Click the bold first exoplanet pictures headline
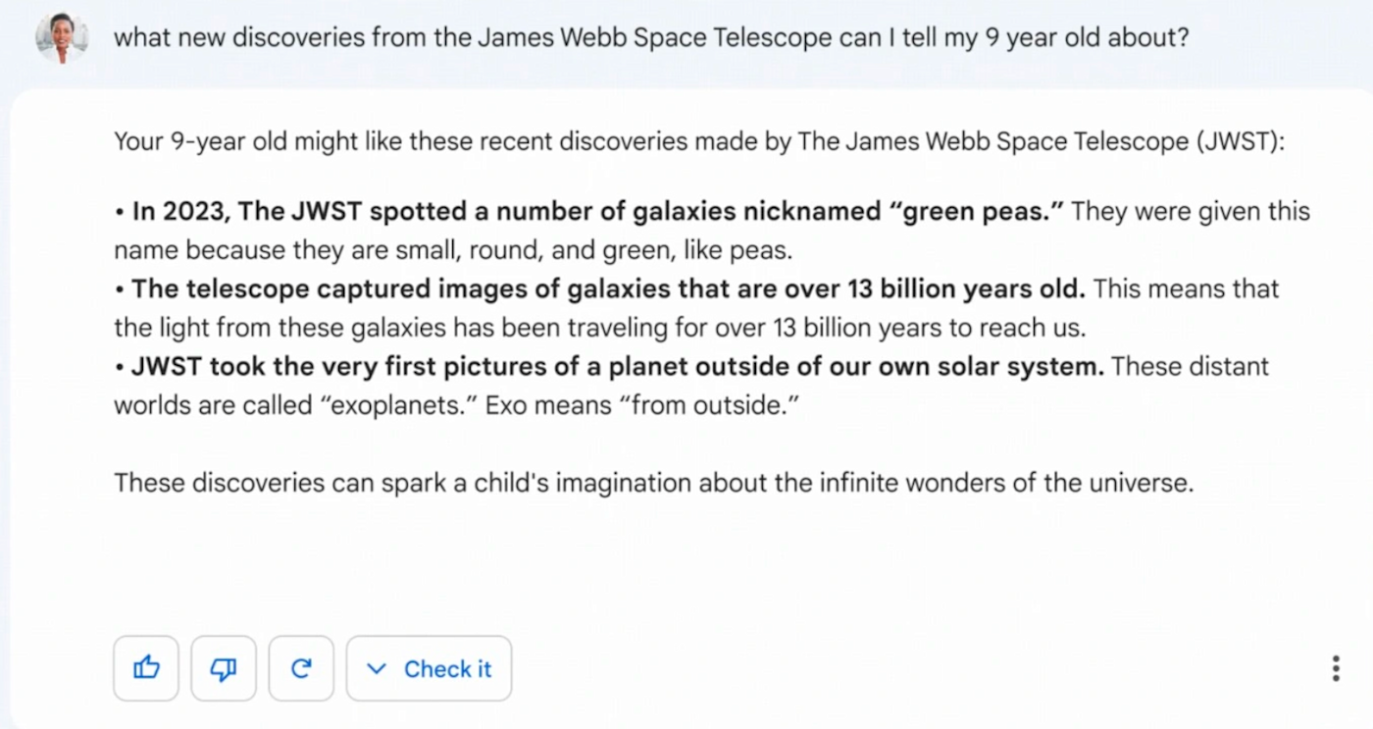This screenshot has width=1373, height=729. click(x=618, y=367)
